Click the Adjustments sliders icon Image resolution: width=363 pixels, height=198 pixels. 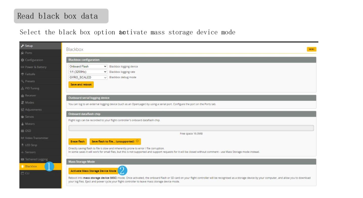click(x=22, y=109)
